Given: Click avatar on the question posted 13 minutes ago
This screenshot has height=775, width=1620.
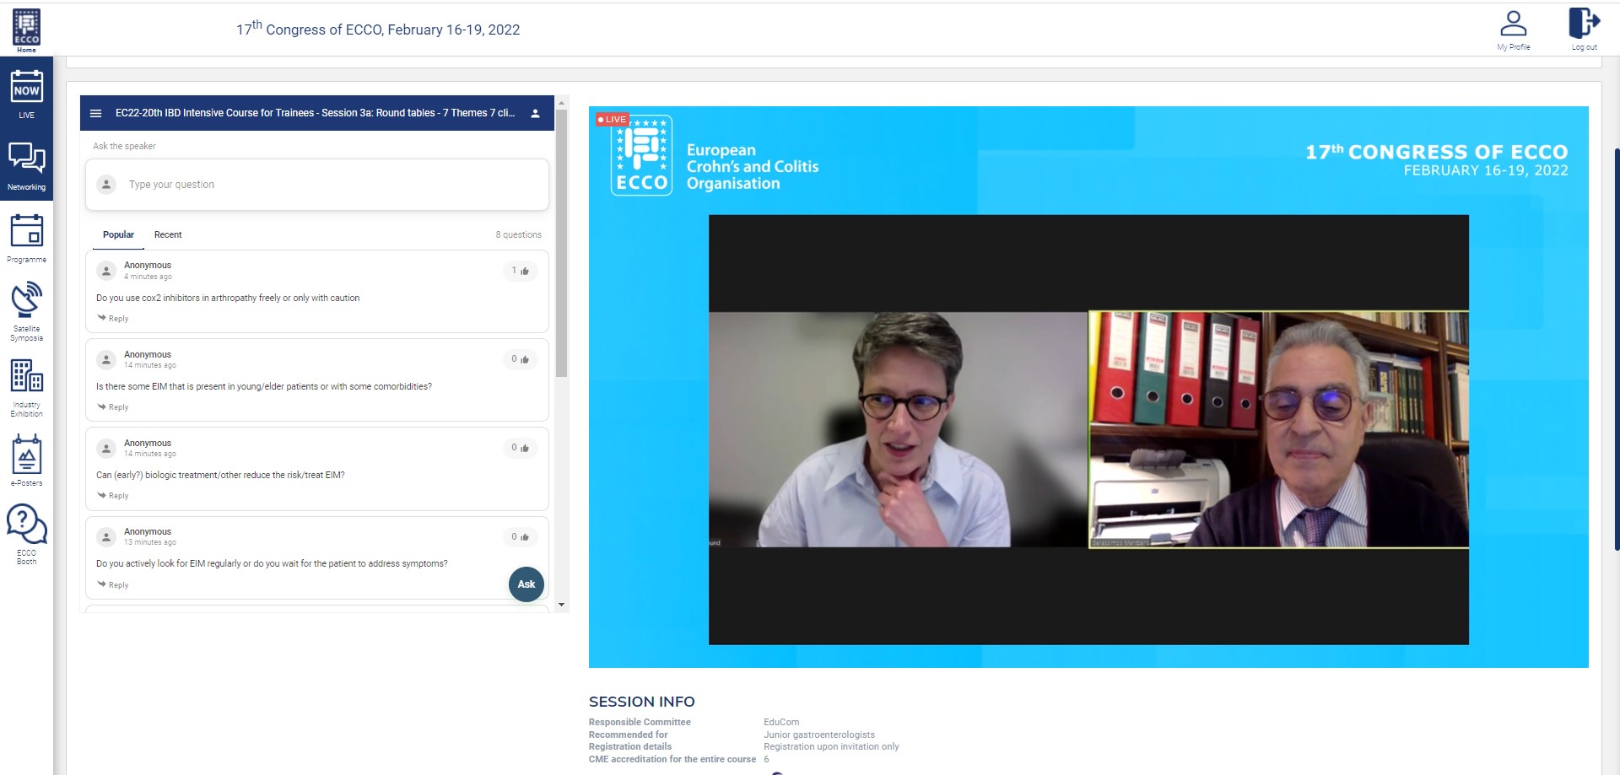Looking at the screenshot, I should (106, 537).
